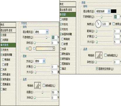Select gradient radio button in Outer Glow
The image size is (121, 106).
coord(34,48)
